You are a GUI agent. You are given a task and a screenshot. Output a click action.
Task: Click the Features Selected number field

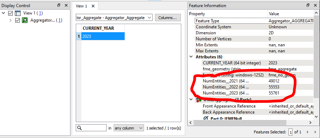[290, 132]
